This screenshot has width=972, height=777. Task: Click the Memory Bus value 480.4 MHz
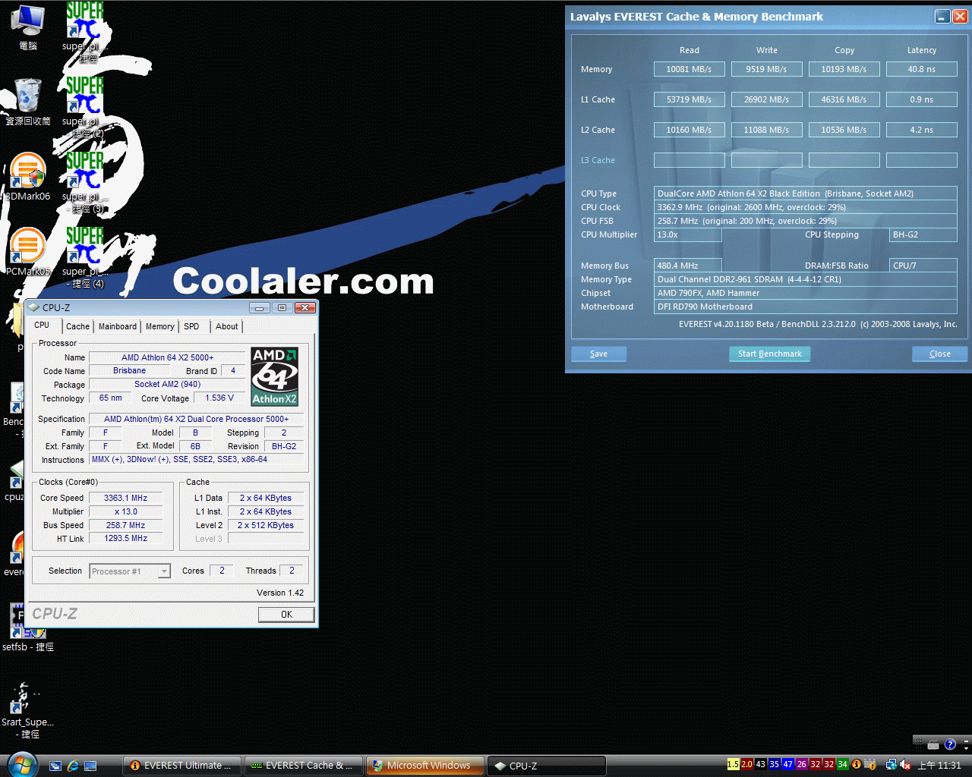[688, 266]
